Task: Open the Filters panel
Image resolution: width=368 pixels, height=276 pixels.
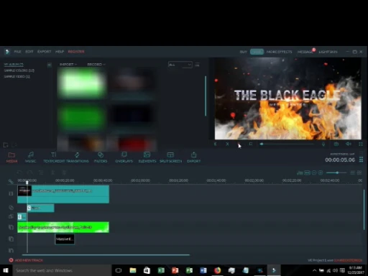Action: [x=101, y=157]
